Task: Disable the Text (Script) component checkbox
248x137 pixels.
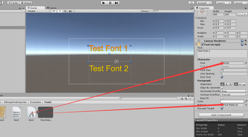Action: 202,45
